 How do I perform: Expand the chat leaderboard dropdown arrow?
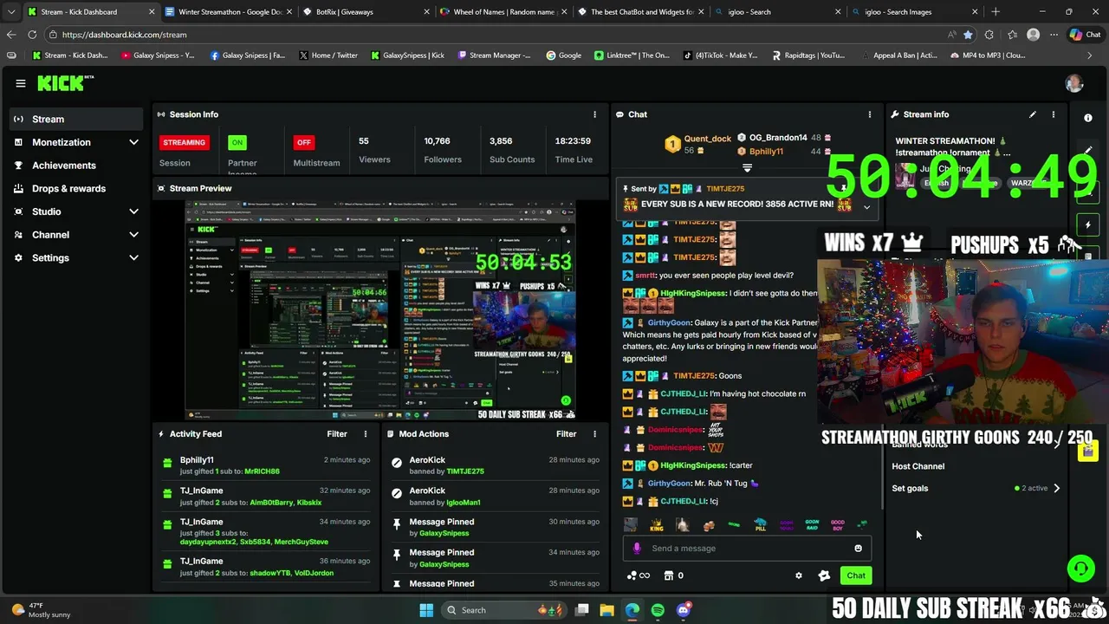[x=747, y=168]
